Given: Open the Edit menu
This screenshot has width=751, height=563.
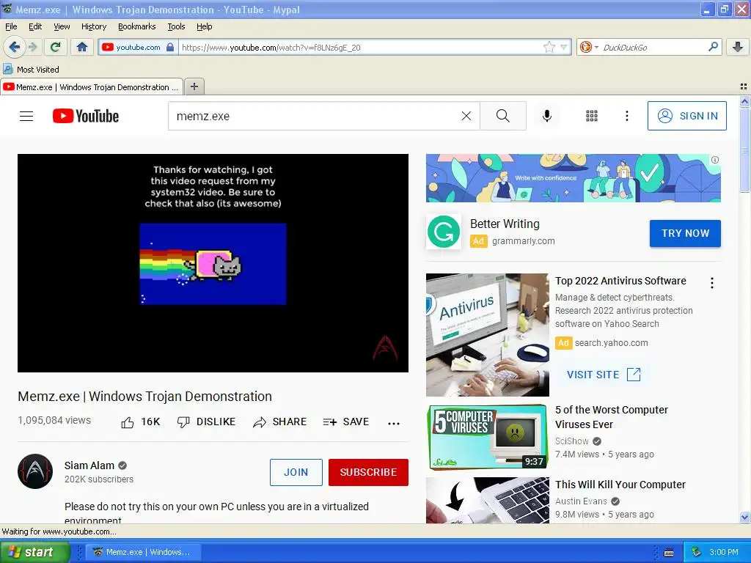Looking at the screenshot, I should tap(35, 26).
